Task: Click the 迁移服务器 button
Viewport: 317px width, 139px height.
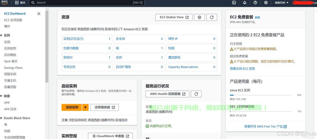Action: [x=104, y=107]
